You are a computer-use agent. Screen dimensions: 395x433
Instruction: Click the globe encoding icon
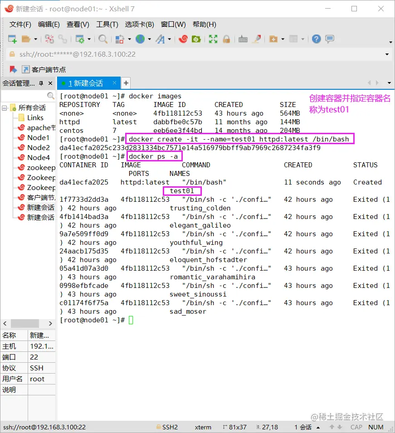coord(140,39)
